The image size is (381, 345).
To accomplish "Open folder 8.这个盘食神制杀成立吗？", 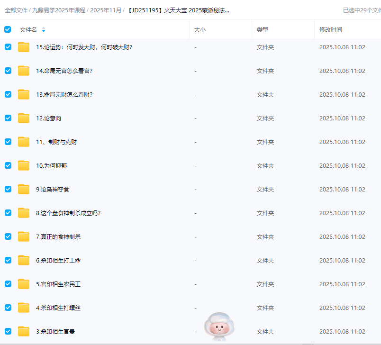I will tap(68, 213).
